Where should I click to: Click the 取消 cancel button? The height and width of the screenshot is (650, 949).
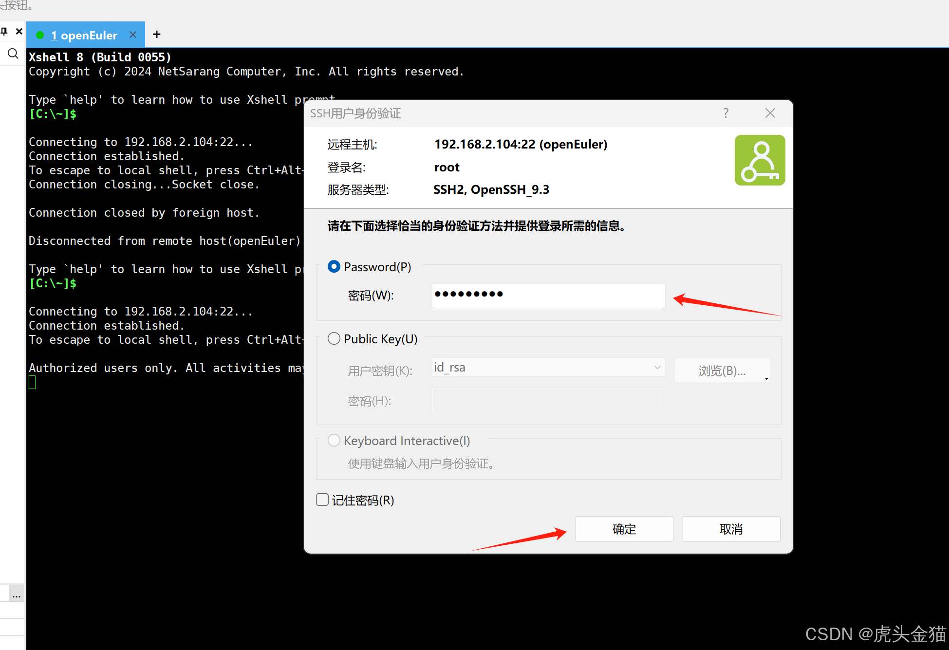731,529
